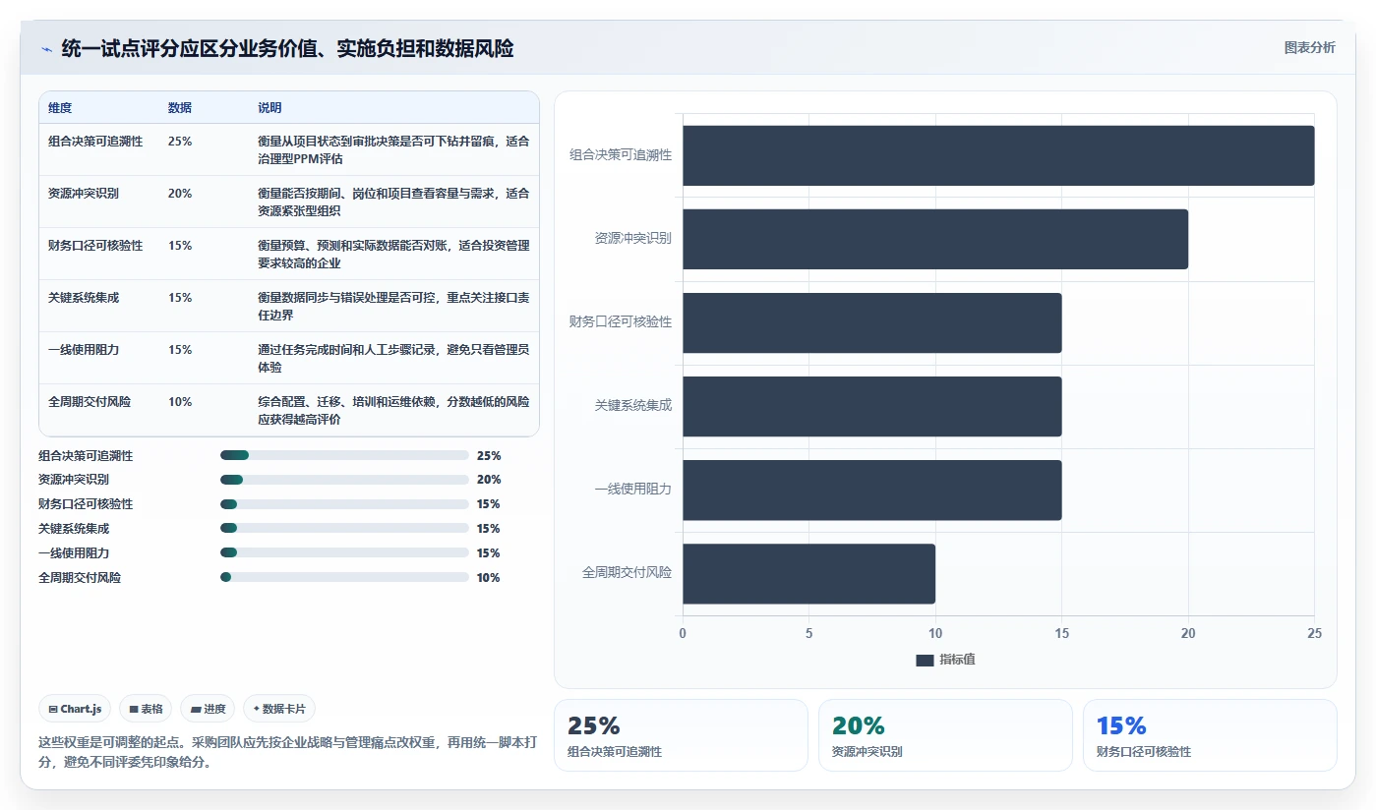Screen dimensions: 1376x810
Task: Click the 组合决策可追溯性 table row name
Action: (95, 142)
